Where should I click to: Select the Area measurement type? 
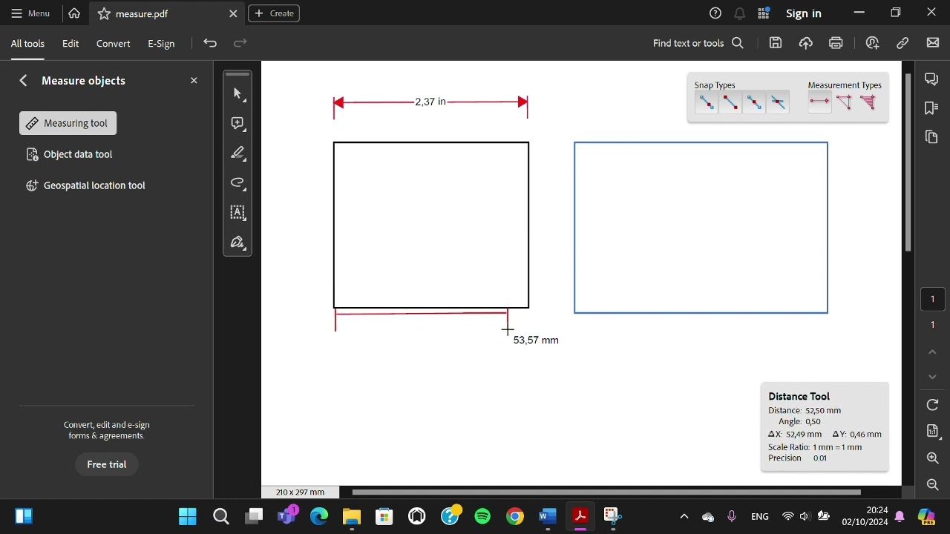868,102
